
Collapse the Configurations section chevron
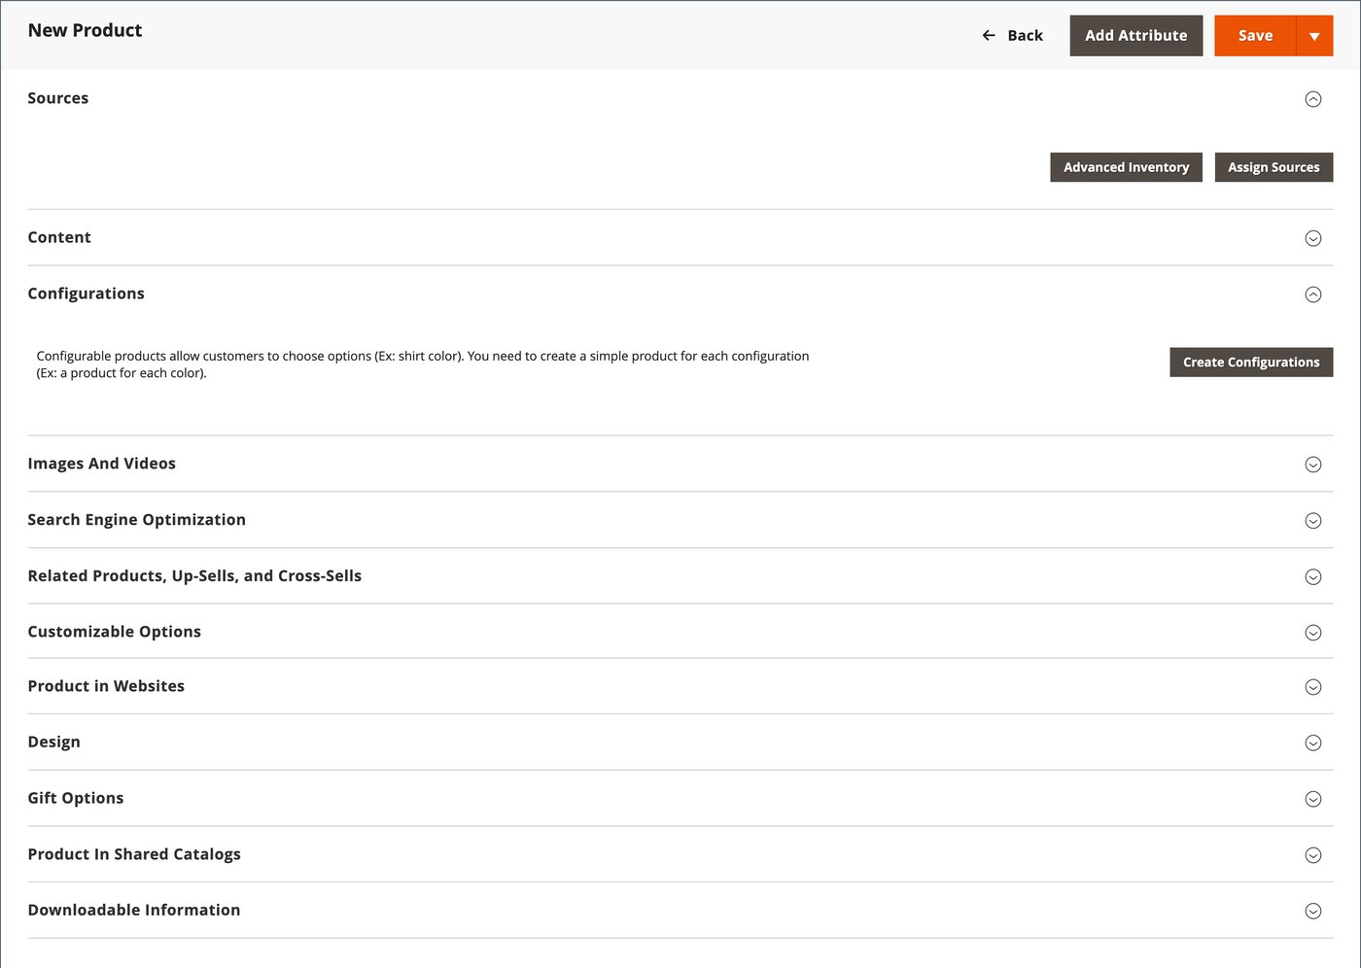click(x=1313, y=294)
